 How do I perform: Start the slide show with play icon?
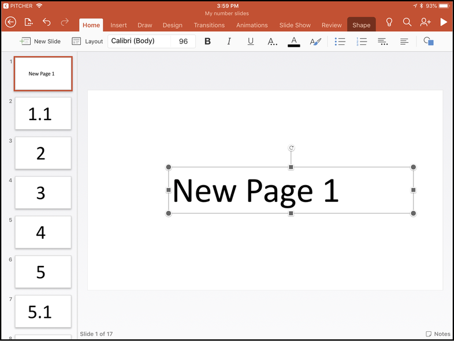click(x=444, y=22)
